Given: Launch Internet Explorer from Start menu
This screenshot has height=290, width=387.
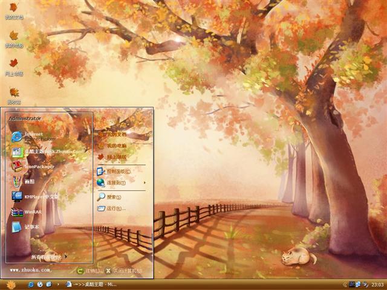Looking at the screenshot, I should click(33, 137).
